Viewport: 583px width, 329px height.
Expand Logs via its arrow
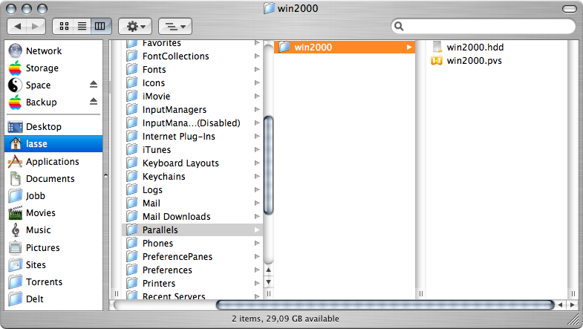tap(257, 190)
